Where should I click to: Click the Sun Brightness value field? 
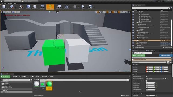(151, 83)
